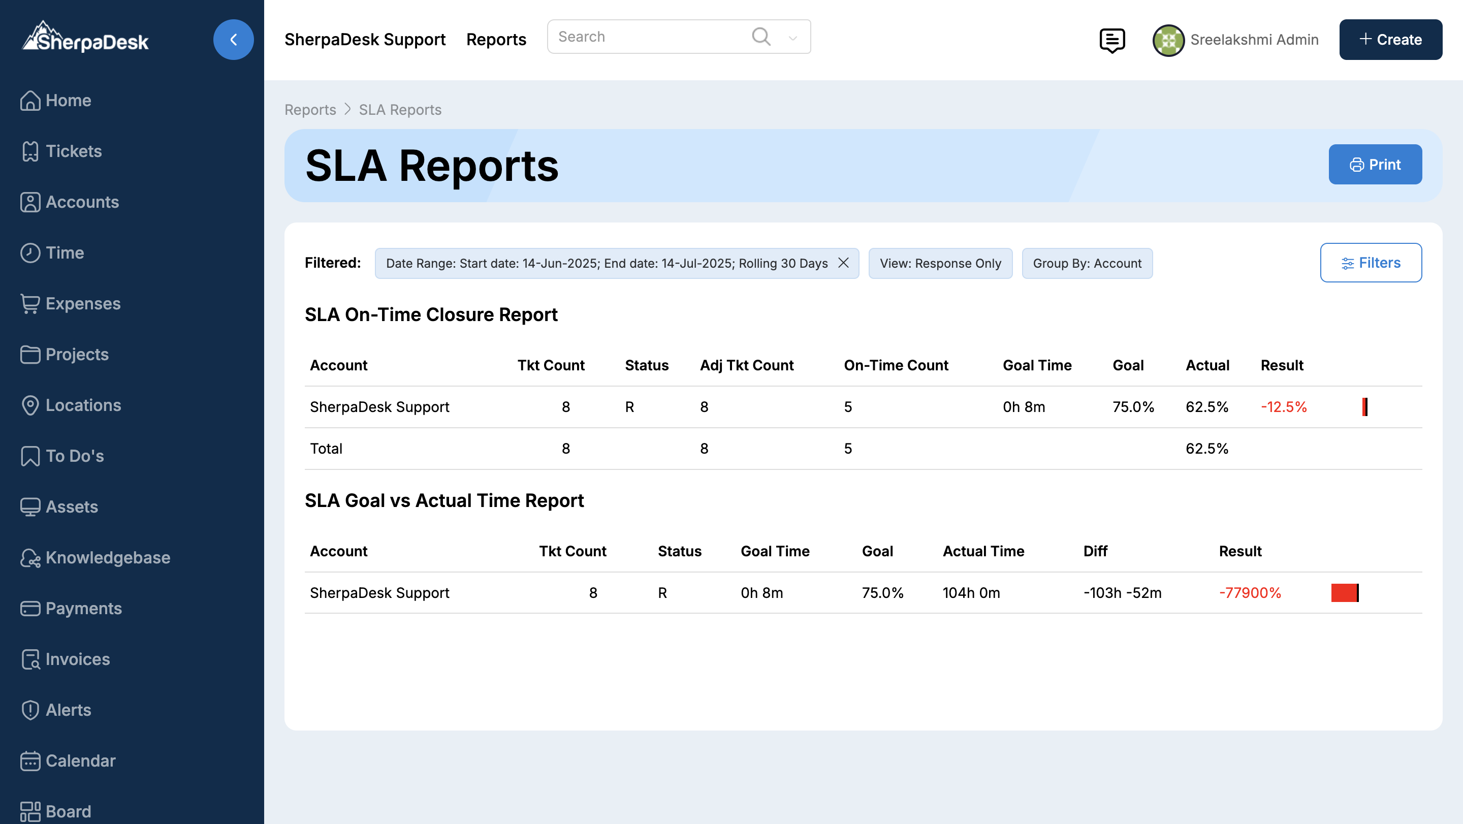This screenshot has height=824, width=1463.
Task: Expand the search options dropdown arrow
Action: point(793,38)
